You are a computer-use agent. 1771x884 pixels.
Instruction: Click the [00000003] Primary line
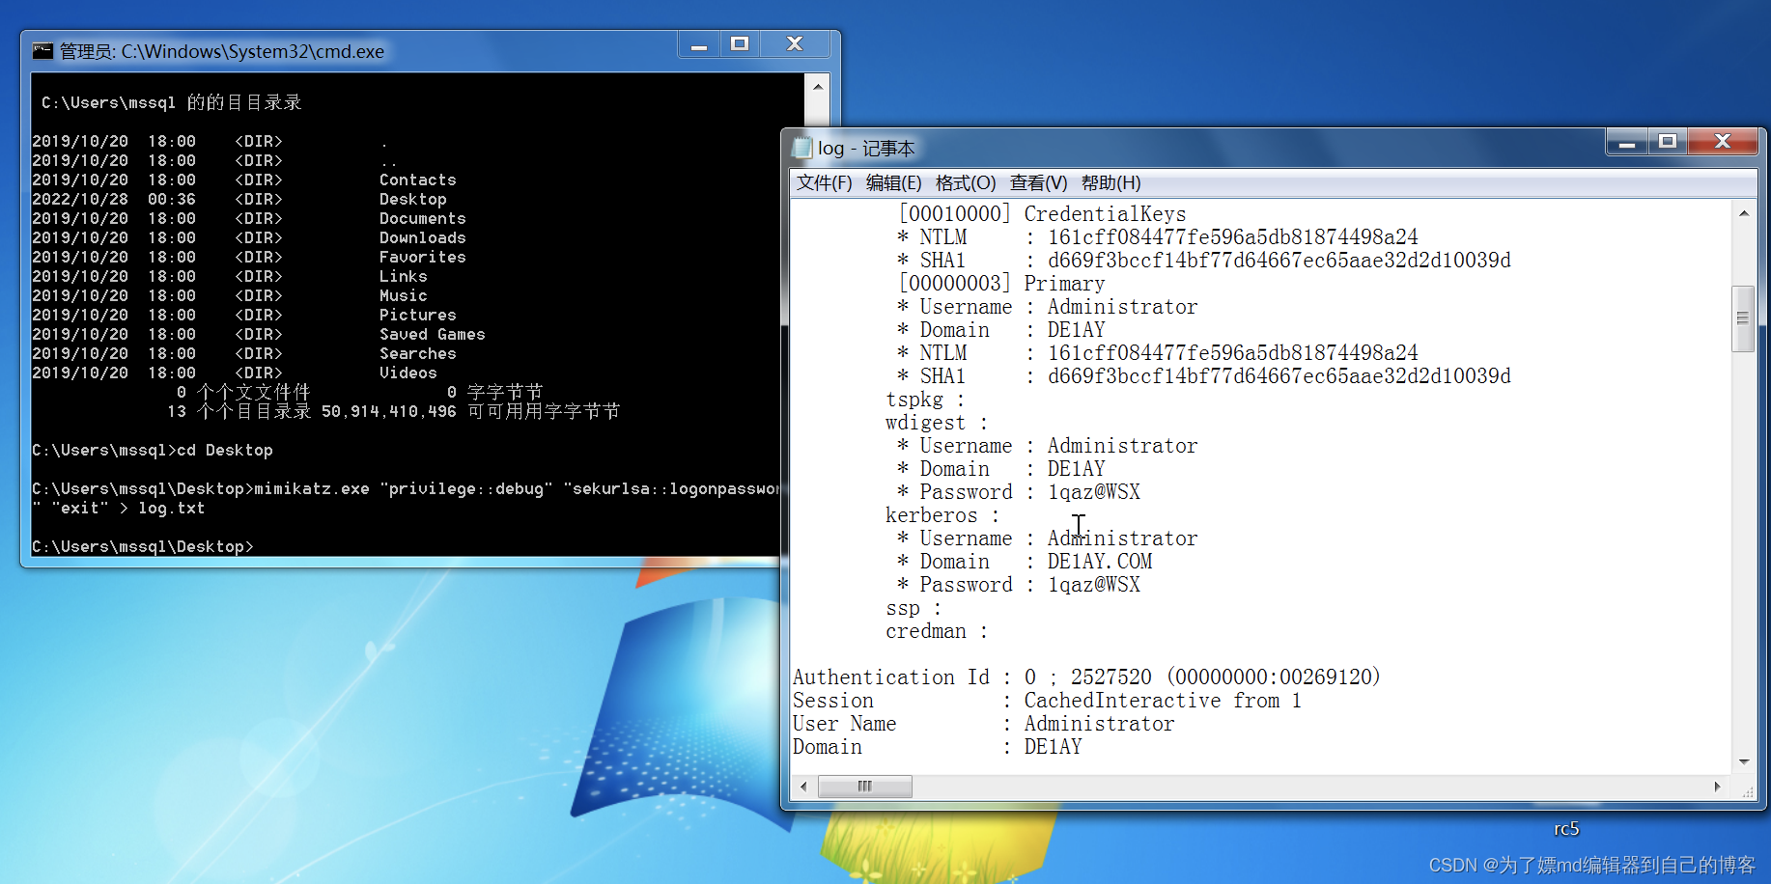click(1001, 284)
